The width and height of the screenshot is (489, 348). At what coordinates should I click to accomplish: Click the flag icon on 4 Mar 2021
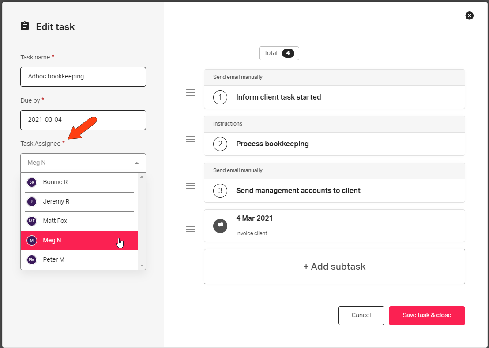pos(220,226)
